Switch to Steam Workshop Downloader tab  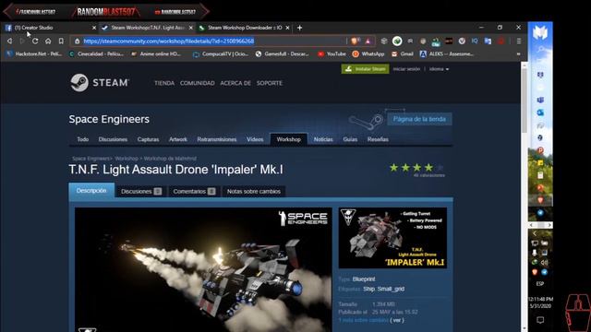point(244,28)
